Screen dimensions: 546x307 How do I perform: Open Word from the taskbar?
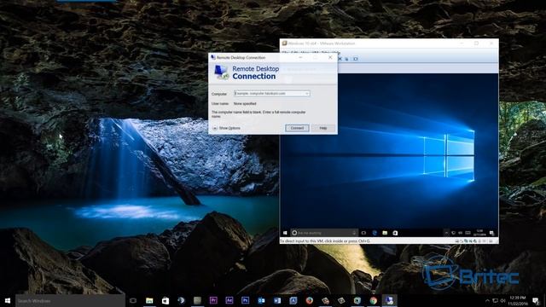pos(277,300)
